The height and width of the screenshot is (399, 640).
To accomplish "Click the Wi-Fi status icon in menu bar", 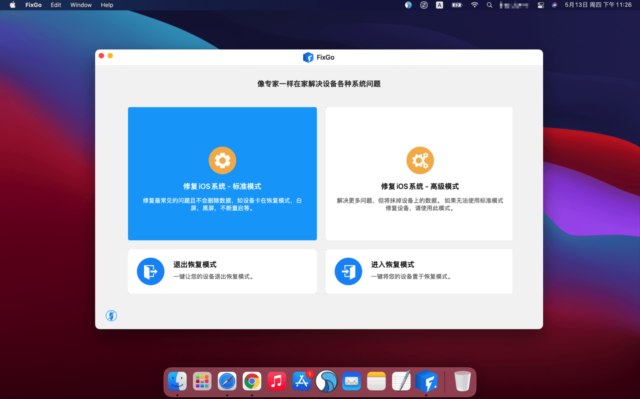I will [x=474, y=5].
